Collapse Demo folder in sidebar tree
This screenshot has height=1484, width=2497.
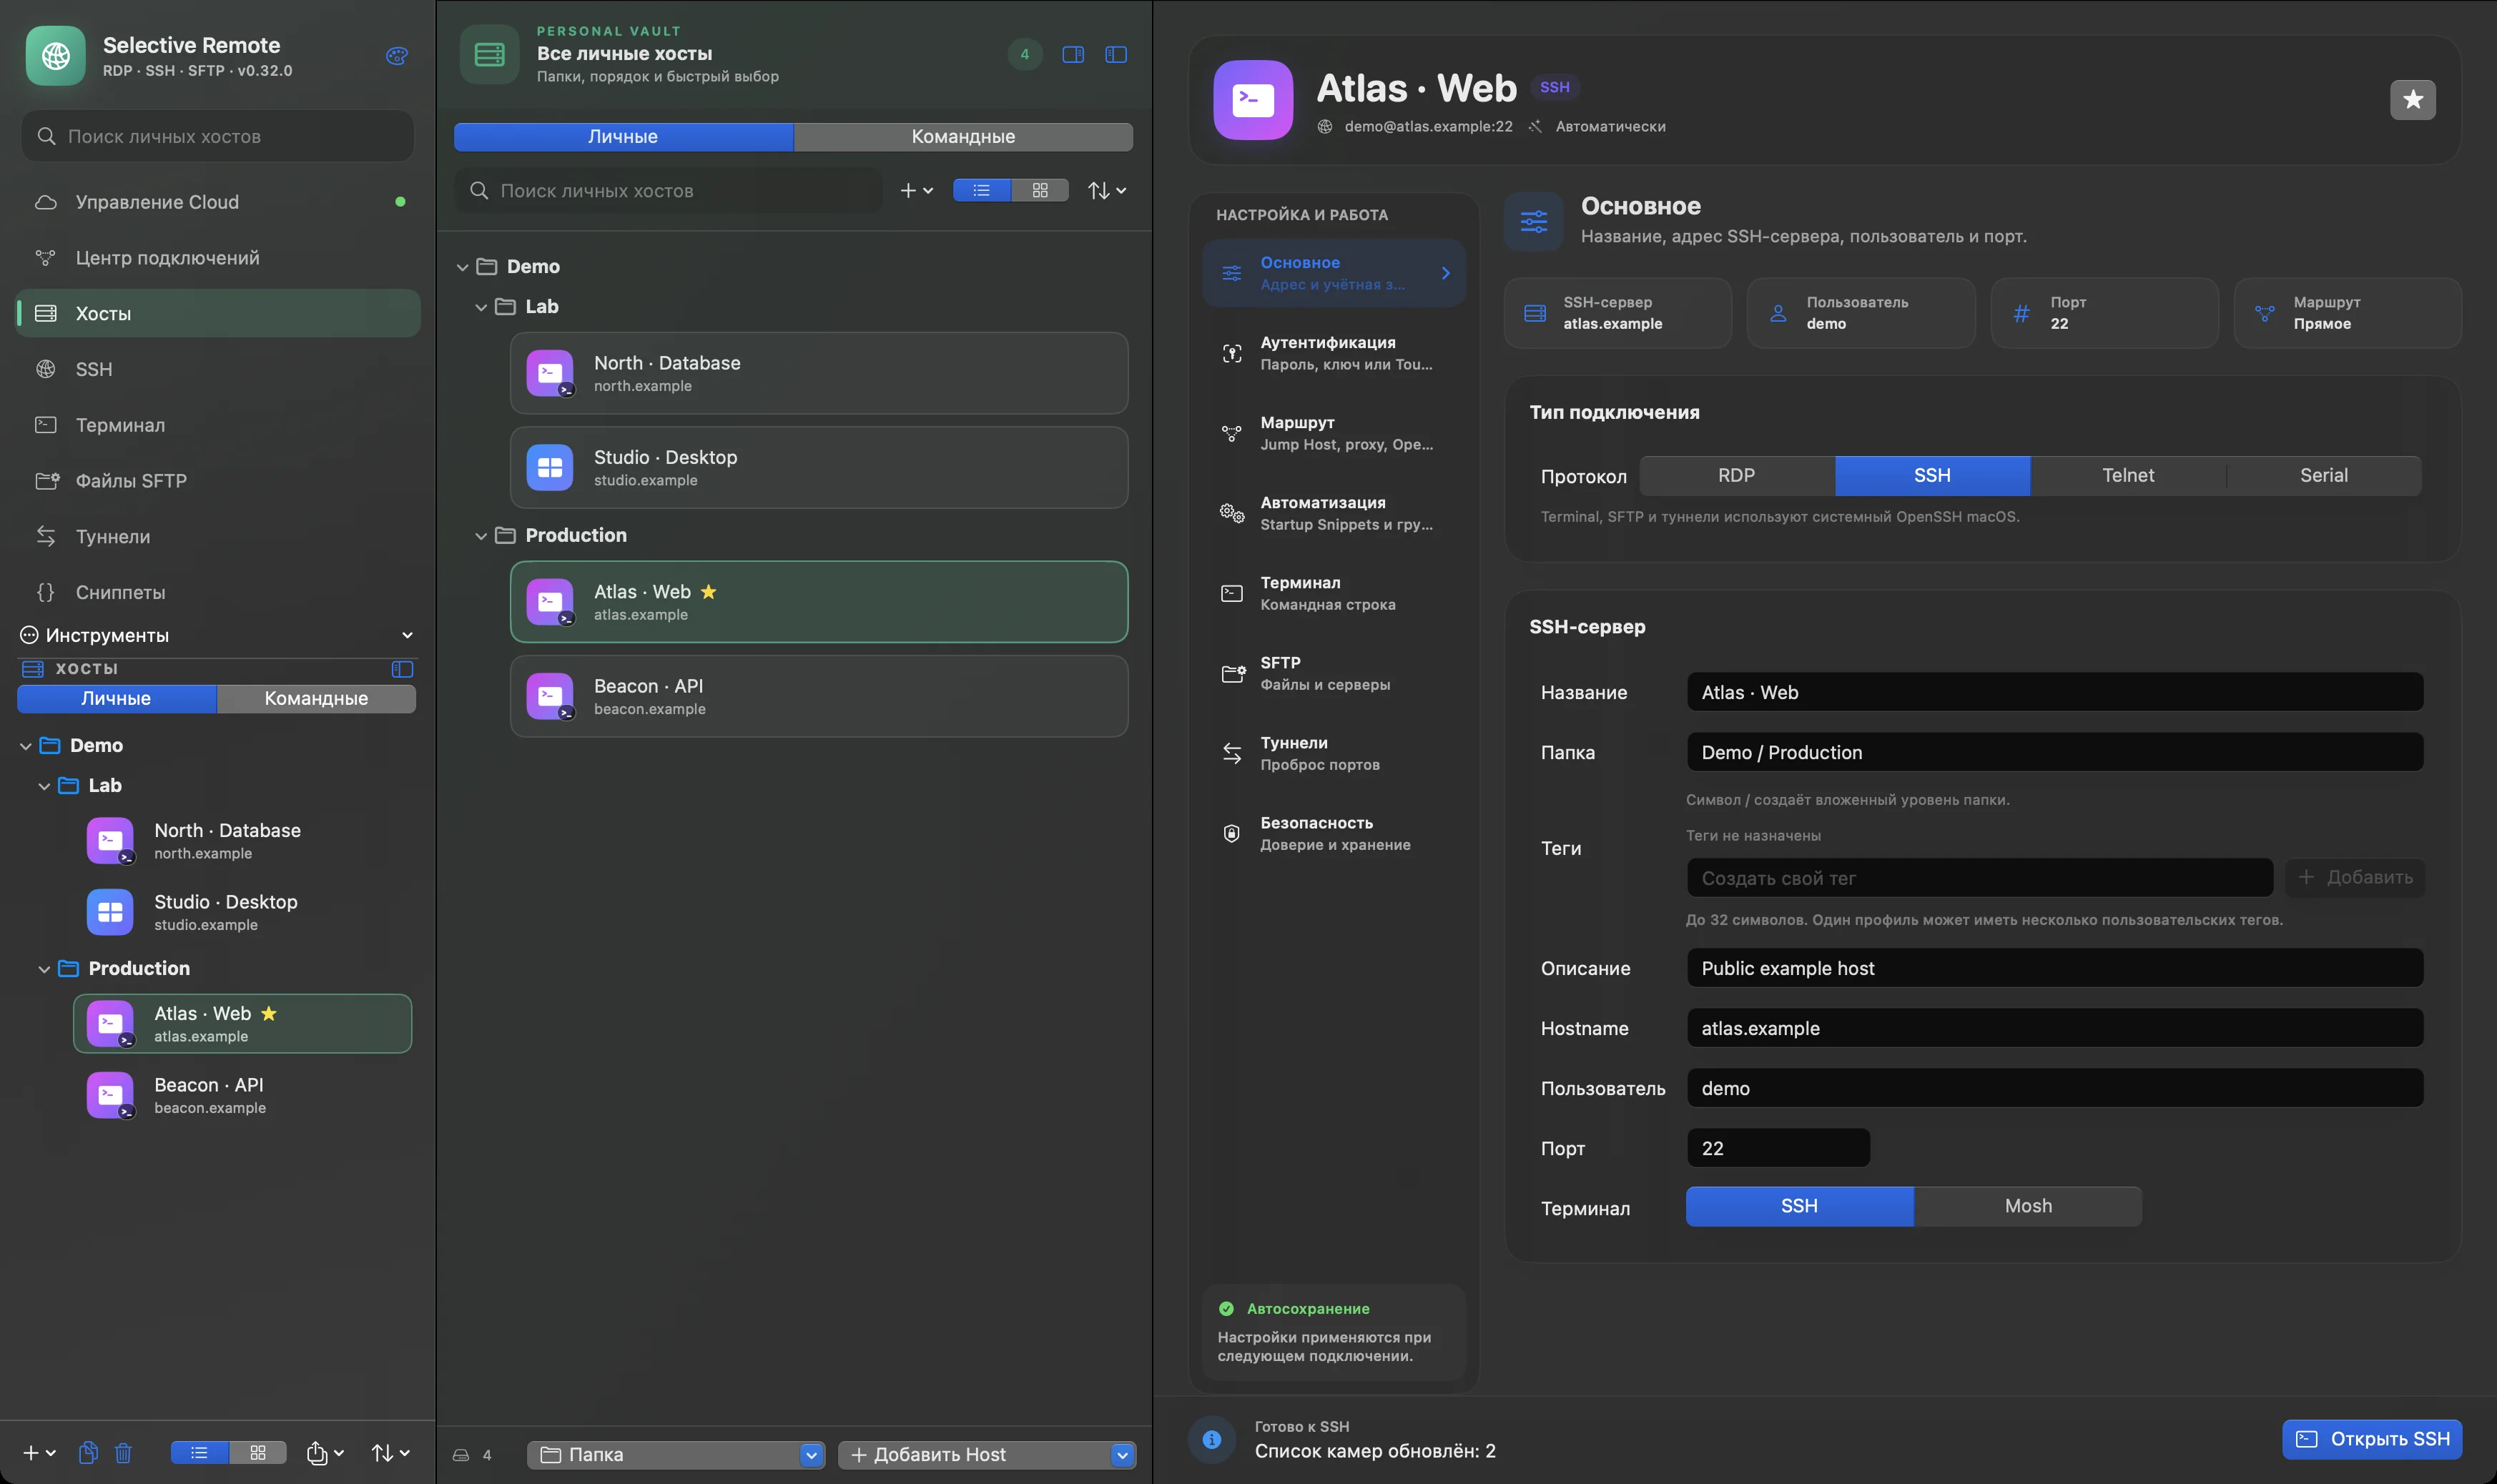point(26,746)
